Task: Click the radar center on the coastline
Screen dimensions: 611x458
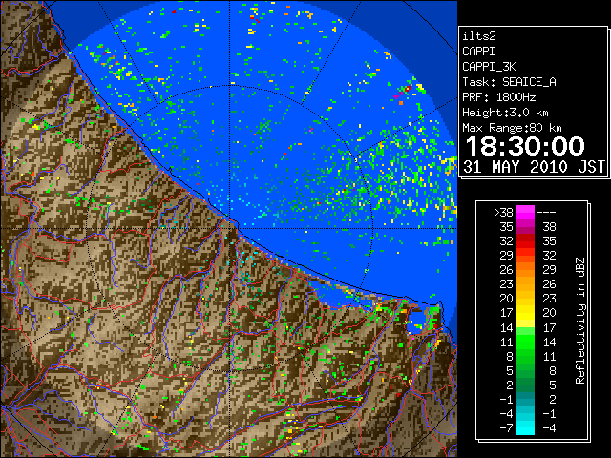Action: pyautogui.click(x=229, y=228)
